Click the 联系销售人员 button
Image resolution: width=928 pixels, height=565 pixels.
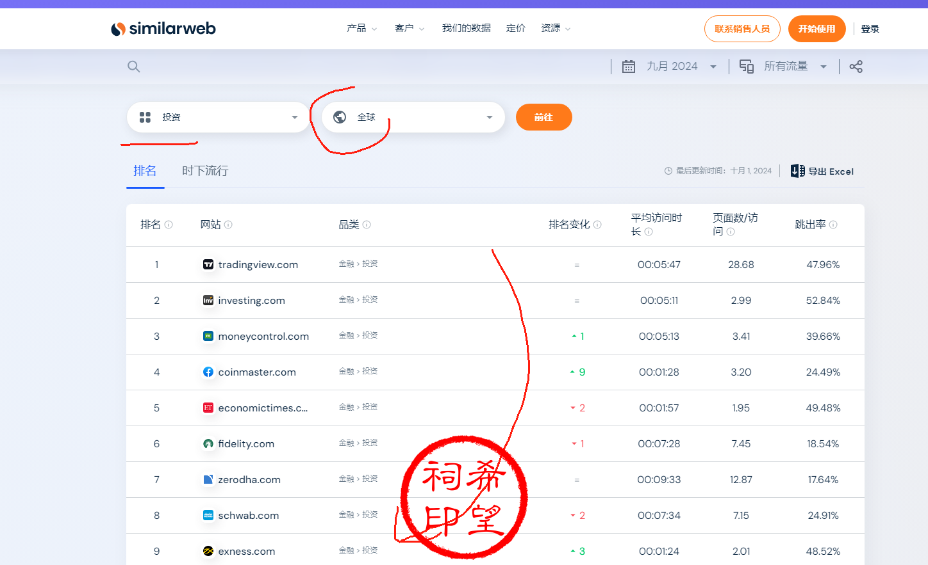(742, 29)
